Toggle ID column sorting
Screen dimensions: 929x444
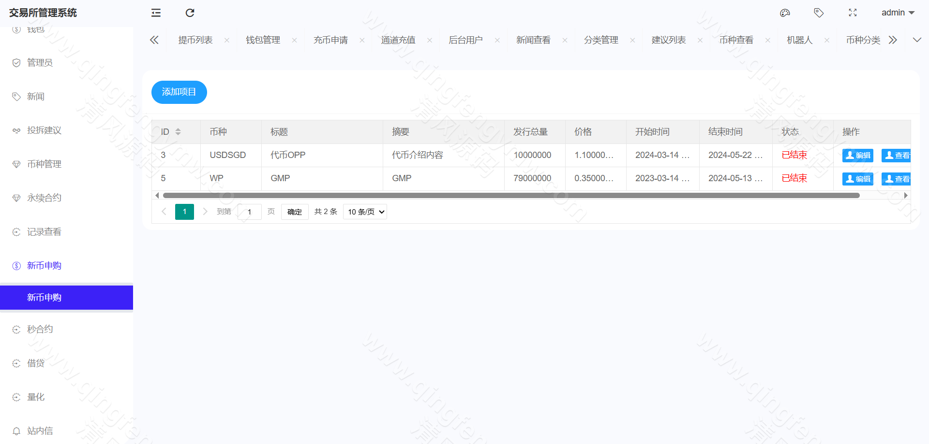178,131
